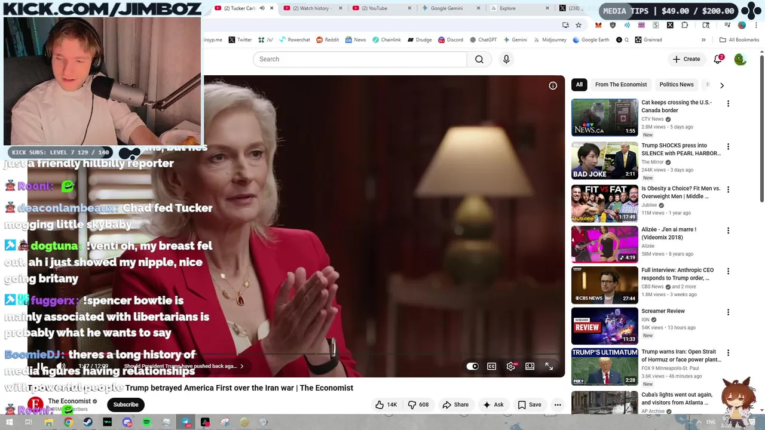This screenshot has width=765, height=430.
Task: Open options for Trump warns Iran video
Action: point(728,353)
